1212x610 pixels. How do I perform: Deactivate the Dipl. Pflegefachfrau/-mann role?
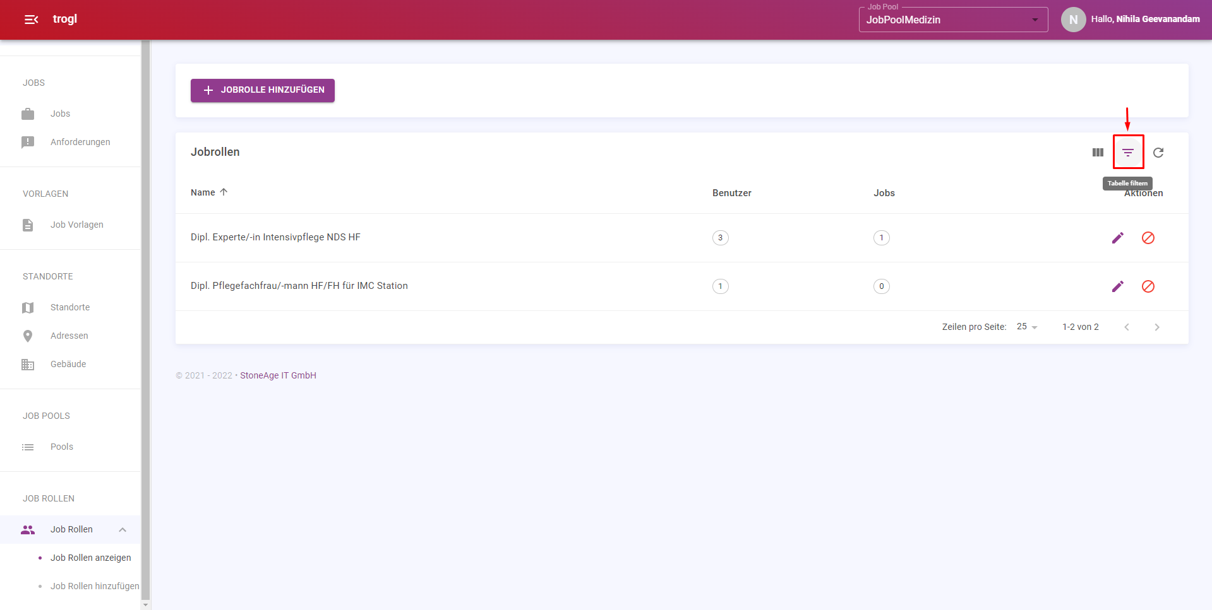point(1148,286)
